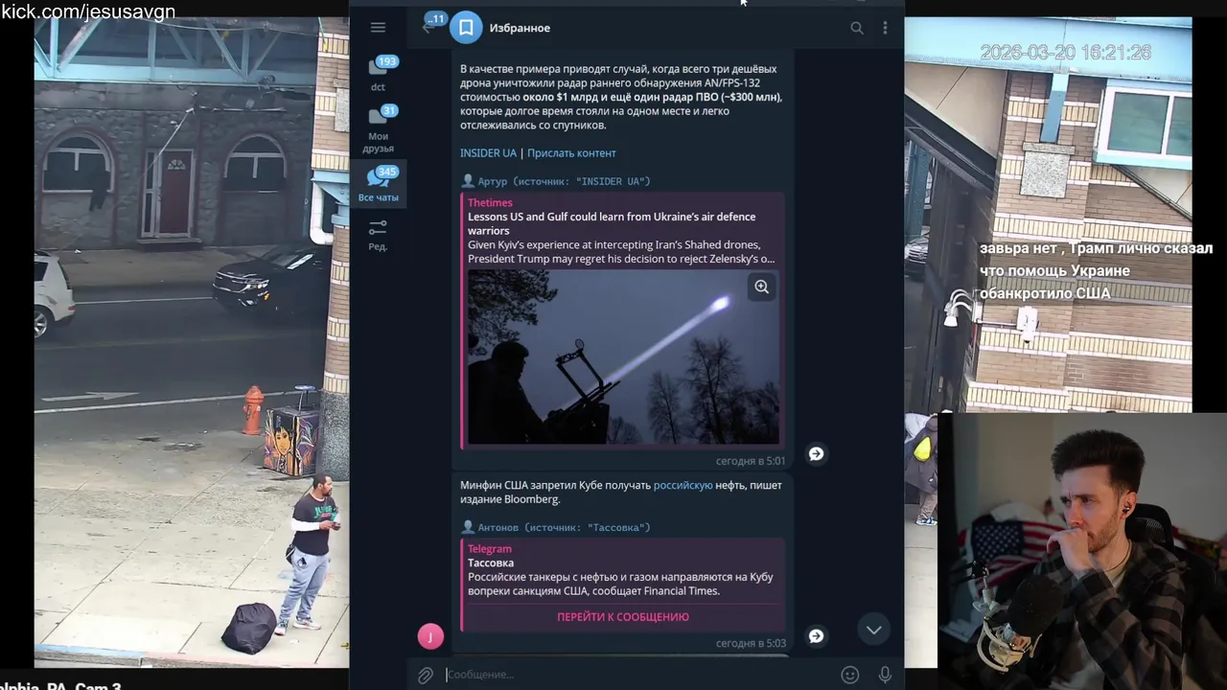Forward the Тассовка message with arrow button
Viewport: 1227px width, 690px height.
(816, 636)
